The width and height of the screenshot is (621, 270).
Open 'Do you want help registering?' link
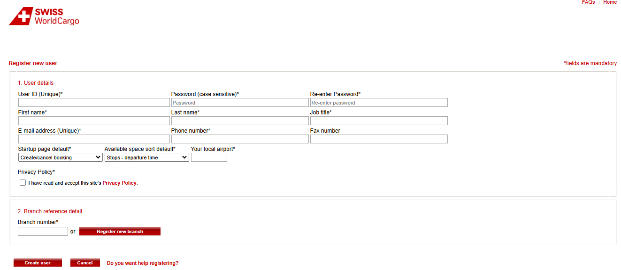143,263
